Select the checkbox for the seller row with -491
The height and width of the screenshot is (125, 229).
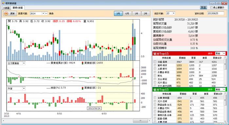tap(155, 108)
